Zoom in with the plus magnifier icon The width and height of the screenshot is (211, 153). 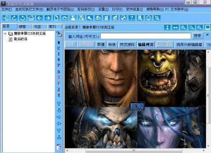[184, 28]
